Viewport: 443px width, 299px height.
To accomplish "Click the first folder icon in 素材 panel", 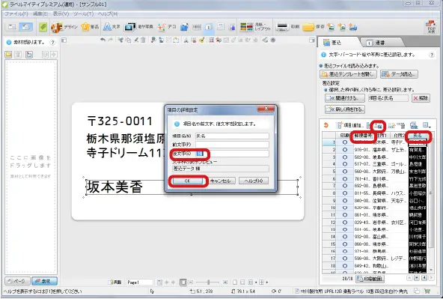I will [8, 54].
